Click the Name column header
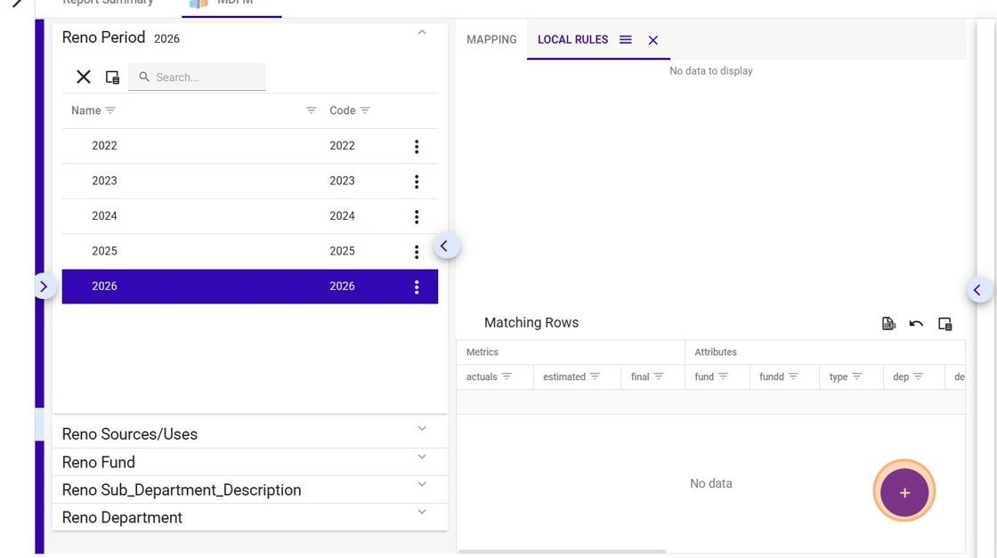The image size is (997, 558). pyautogui.click(x=85, y=110)
